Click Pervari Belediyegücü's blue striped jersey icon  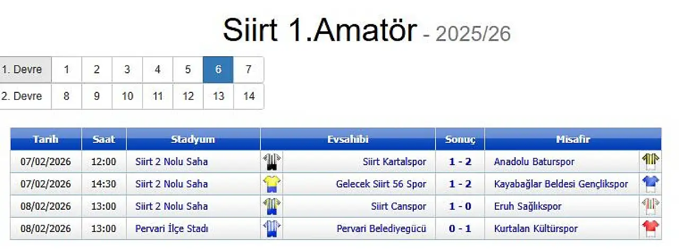(x=272, y=228)
